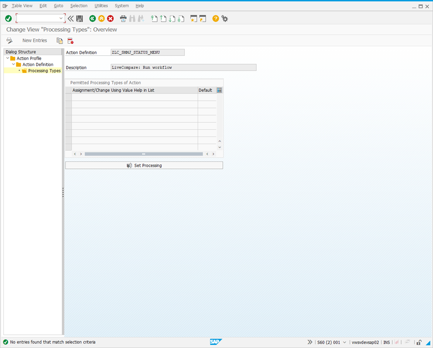The image size is (433, 348).
Task: Open table settings grid icon
Action: [x=219, y=90]
